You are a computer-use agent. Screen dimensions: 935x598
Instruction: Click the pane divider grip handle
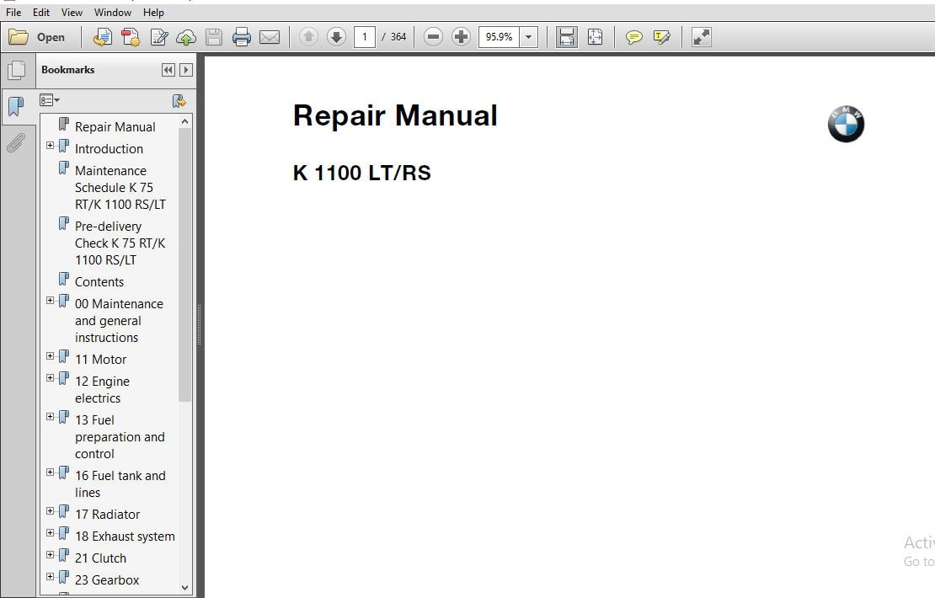click(199, 325)
